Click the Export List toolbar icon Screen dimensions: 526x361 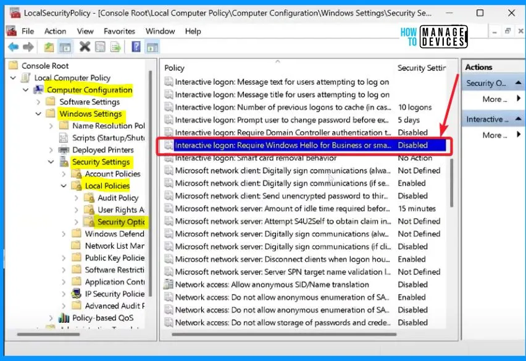point(115,47)
